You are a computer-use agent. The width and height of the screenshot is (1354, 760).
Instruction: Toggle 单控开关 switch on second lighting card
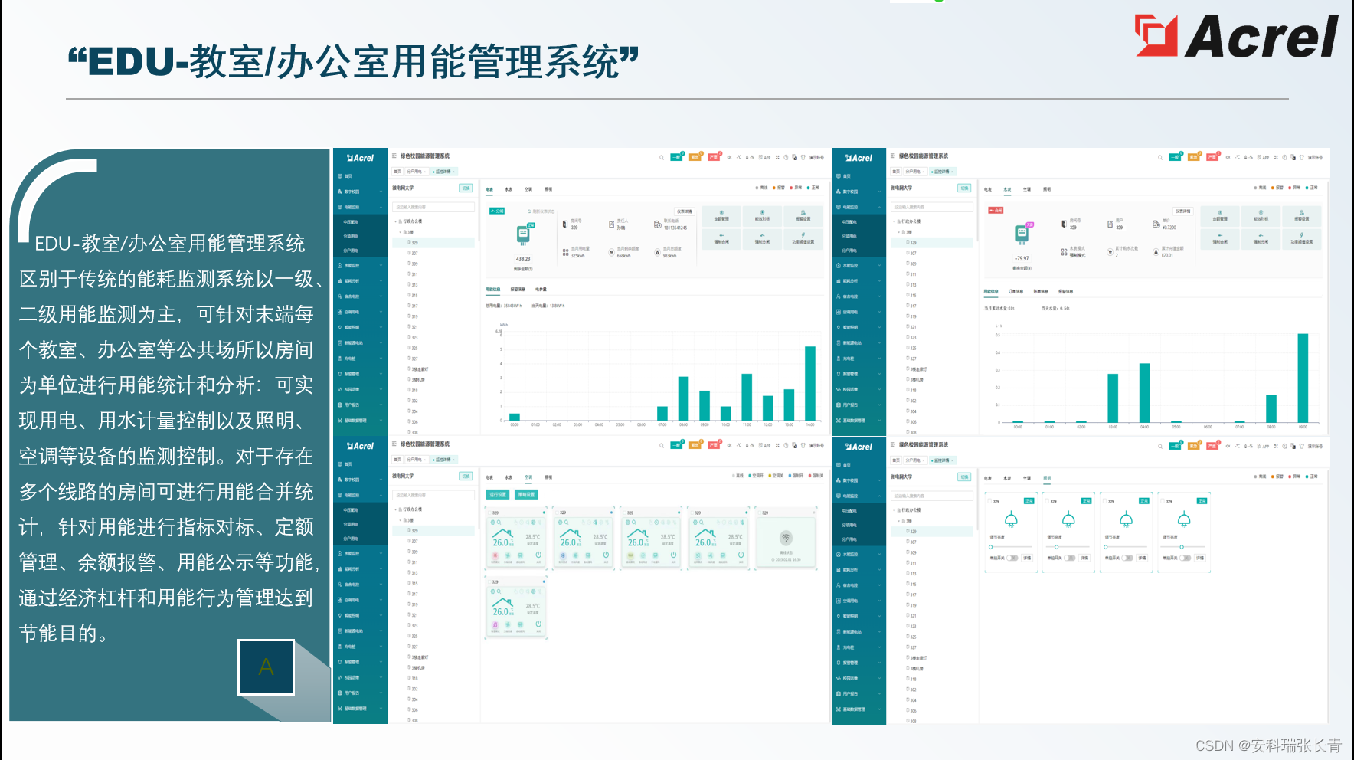1070,558
